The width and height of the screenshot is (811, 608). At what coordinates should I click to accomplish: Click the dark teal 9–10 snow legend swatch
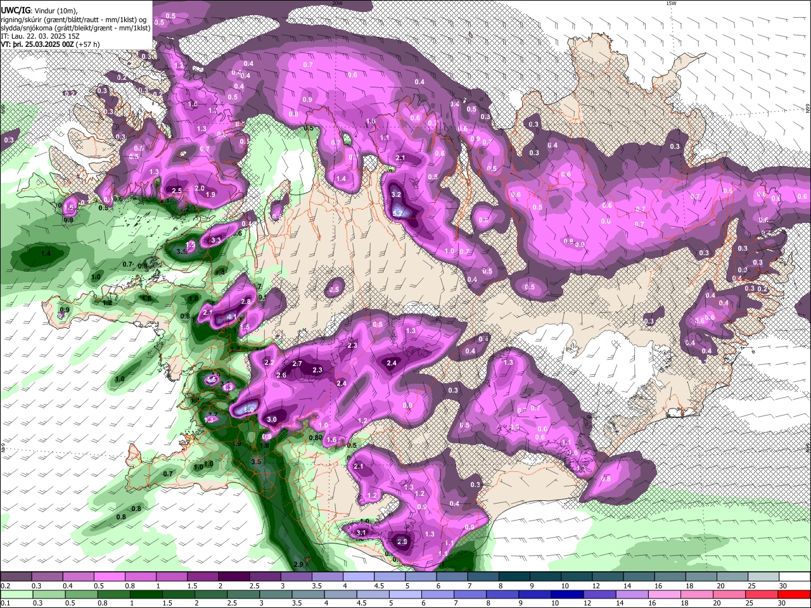[x=546, y=576]
